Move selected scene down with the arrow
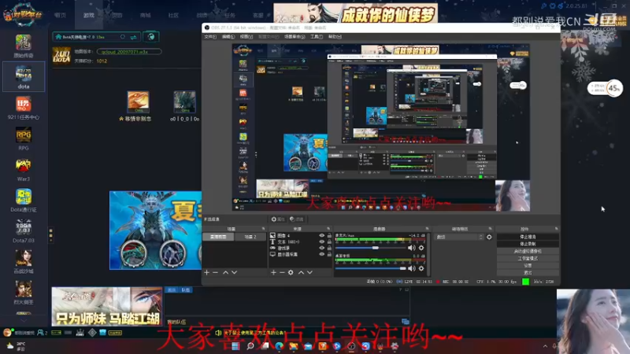Image resolution: width=630 pixels, height=354 pixels. (x=234, y=272)
